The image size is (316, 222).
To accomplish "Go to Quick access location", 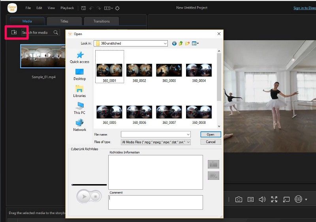I will 80,58.
